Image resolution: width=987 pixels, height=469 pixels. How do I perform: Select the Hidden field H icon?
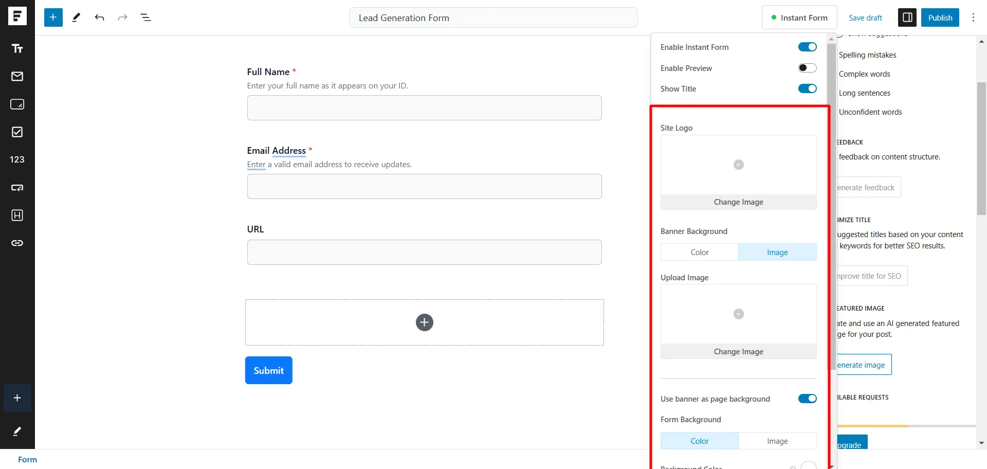tap(17, 215)
